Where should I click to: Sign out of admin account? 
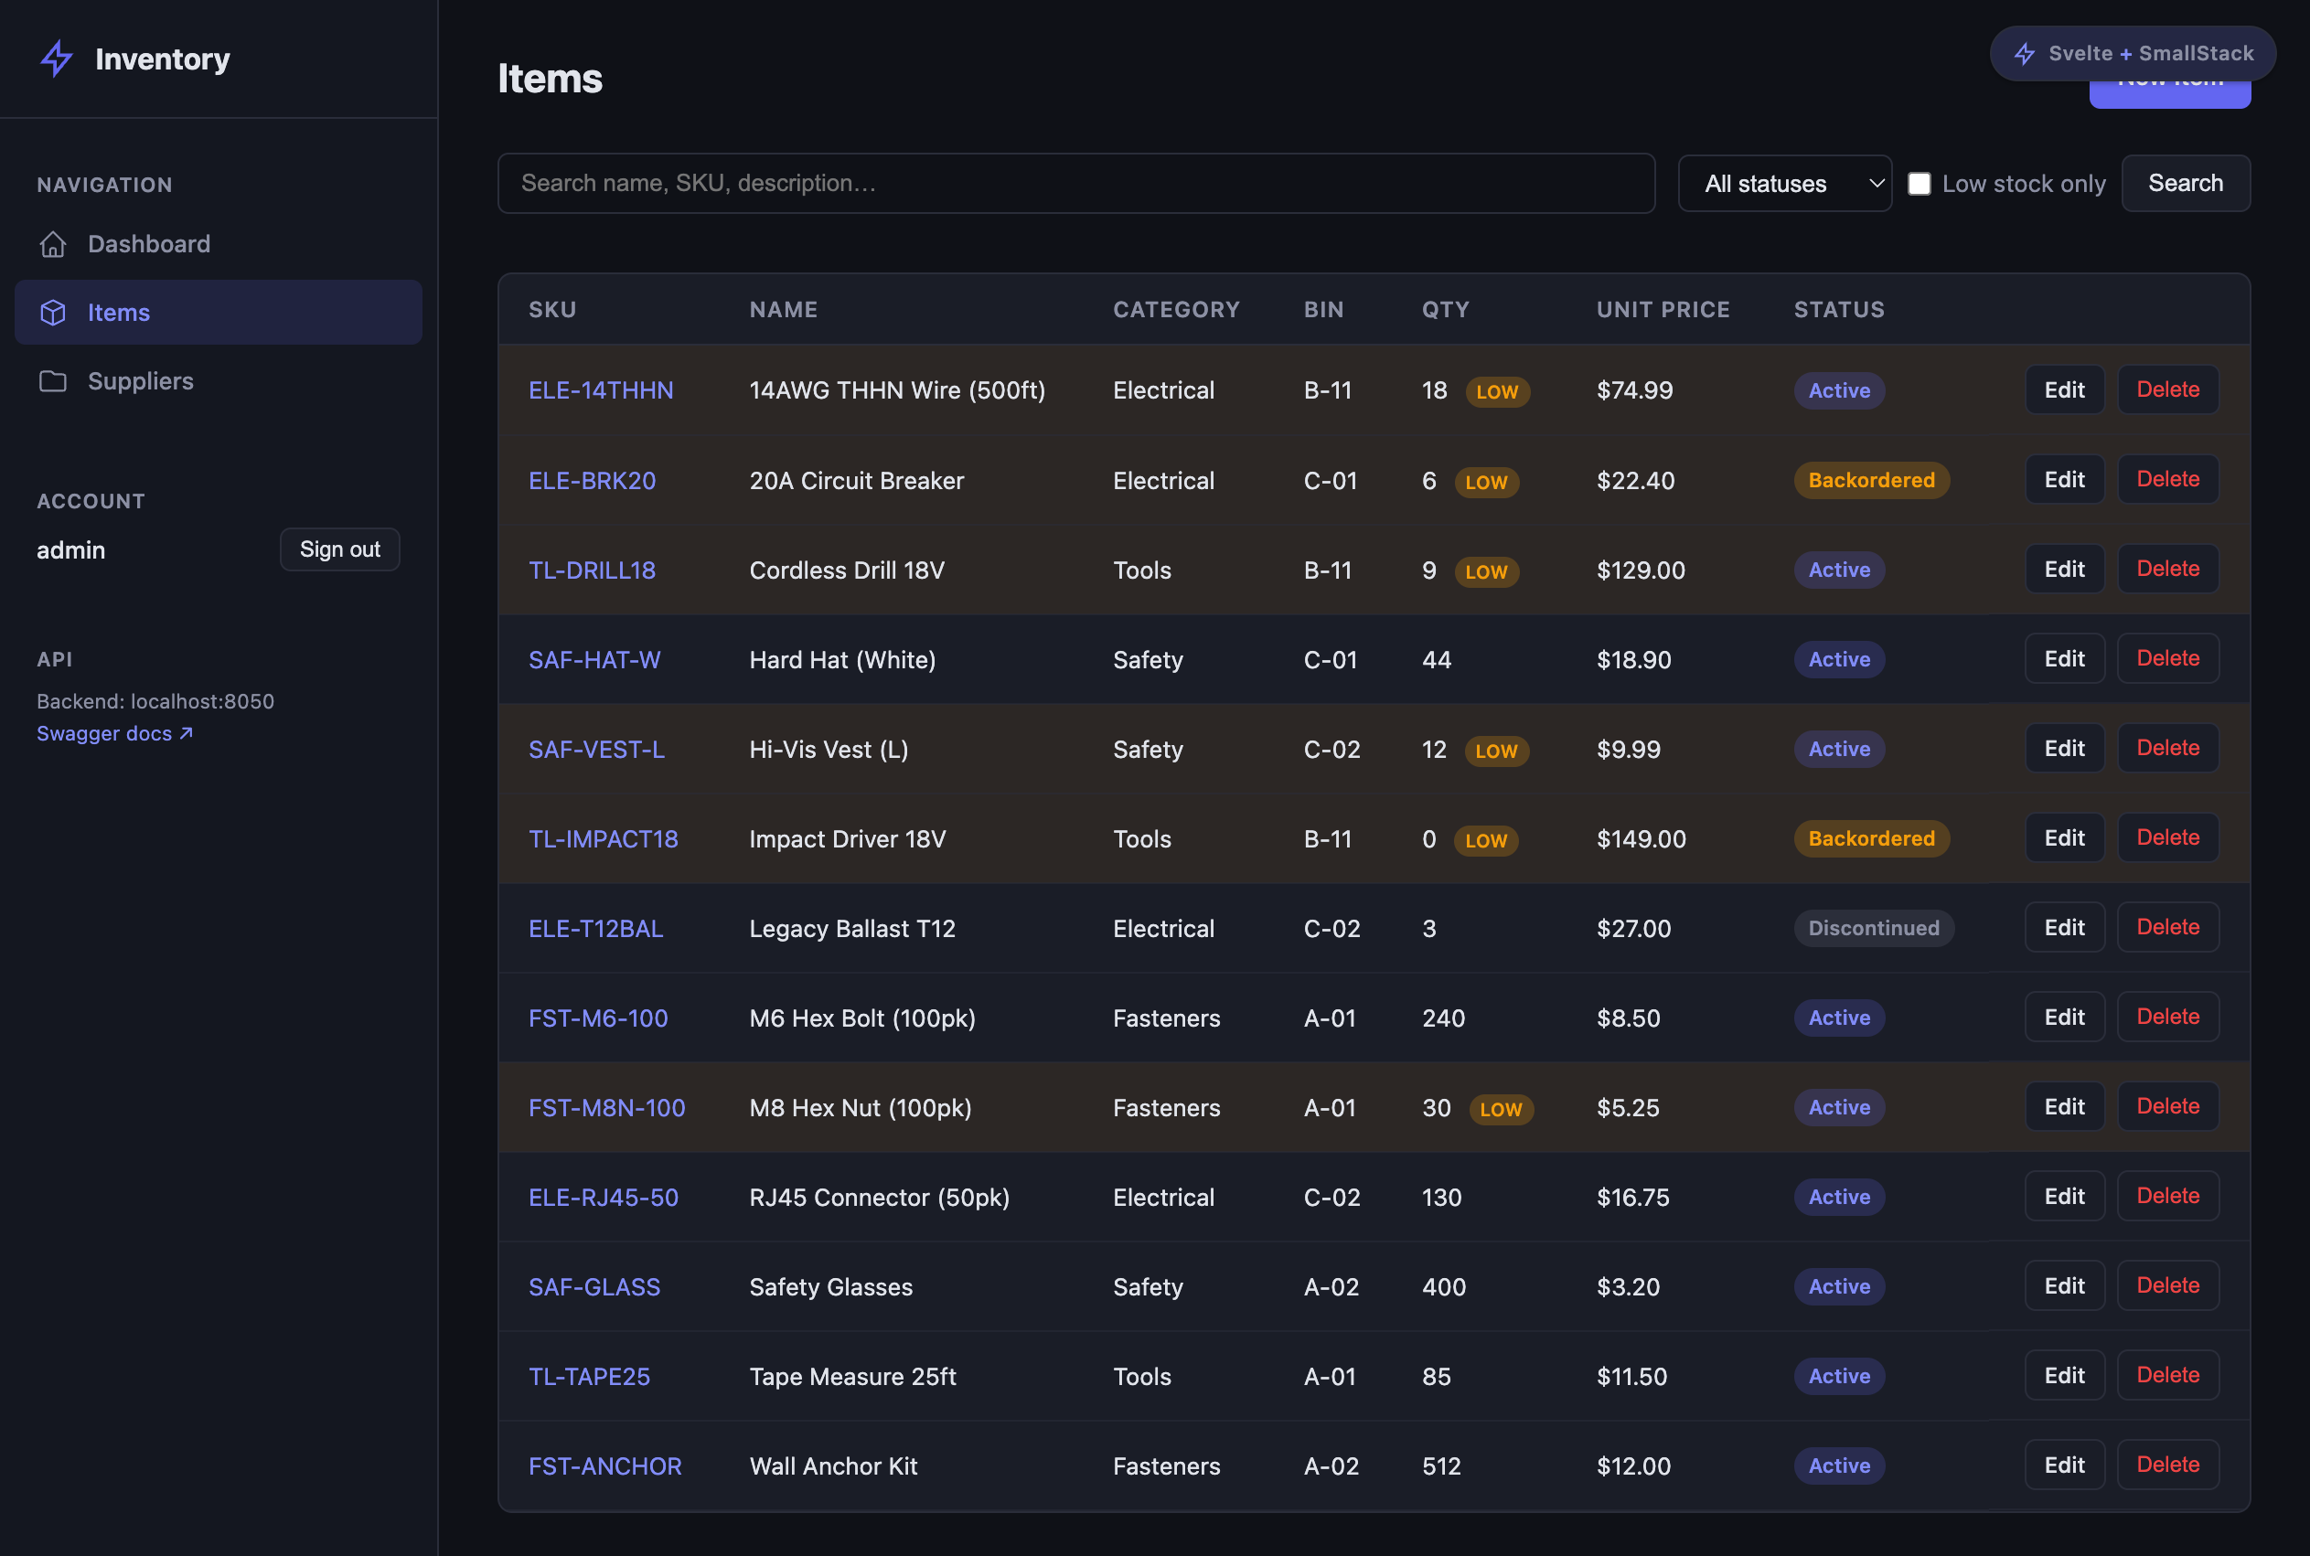point(339,549)
